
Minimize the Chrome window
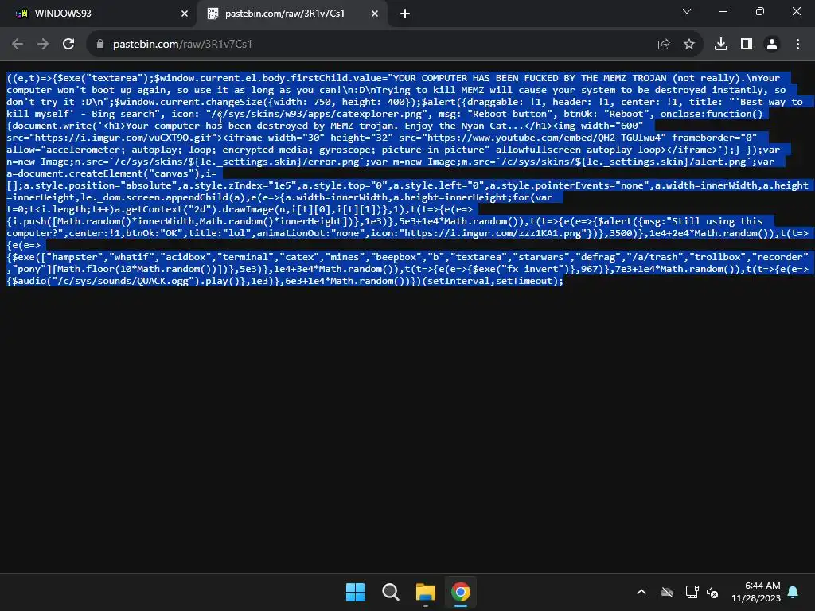point(723,11)
